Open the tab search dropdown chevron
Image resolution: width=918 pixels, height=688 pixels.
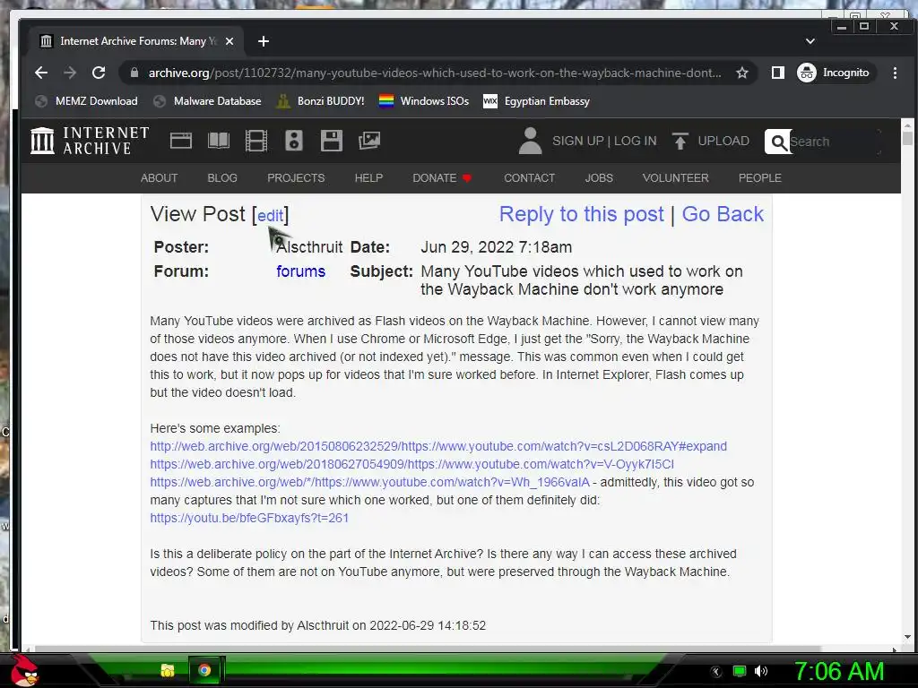(810, 41)
